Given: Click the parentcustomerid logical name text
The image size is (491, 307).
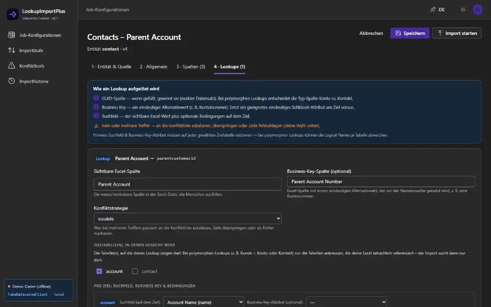Looking at the screenshot, I should pos(176,159).
